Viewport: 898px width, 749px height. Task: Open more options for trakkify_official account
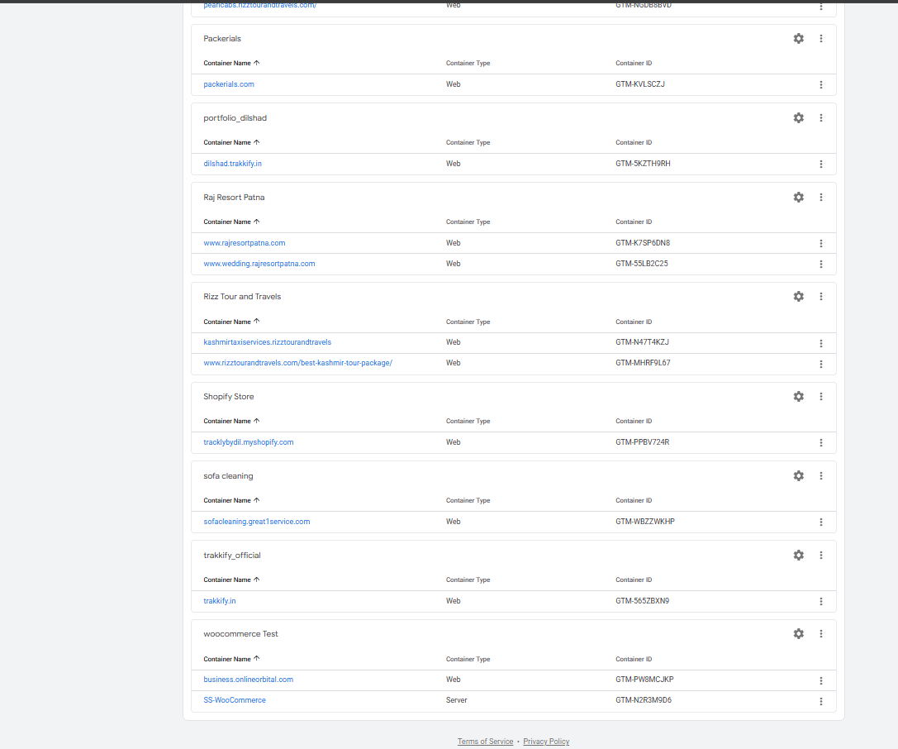(x=820, y=555)
